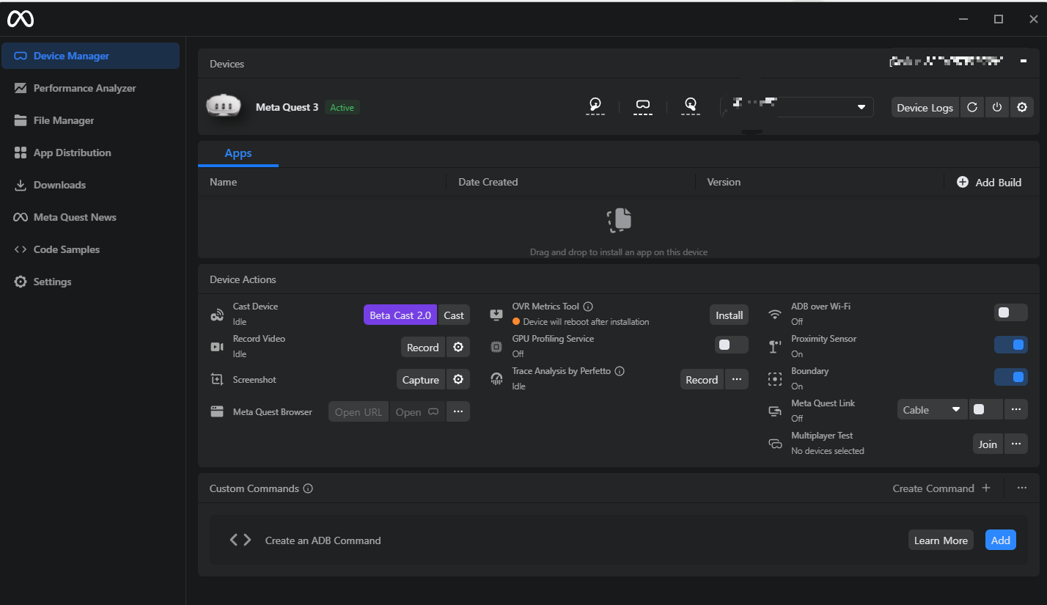This screenshot has height=605, width=1047.
Task: Click the Boundary icon
Action: pos(775,379)
